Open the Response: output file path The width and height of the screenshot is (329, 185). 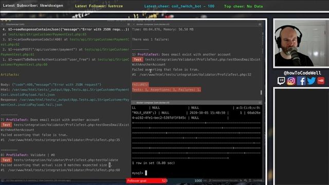65,102
